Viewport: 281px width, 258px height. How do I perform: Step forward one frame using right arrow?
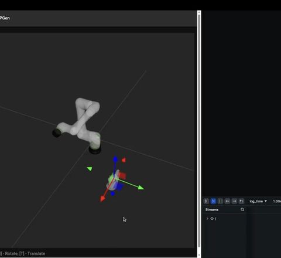coord(234,201)
